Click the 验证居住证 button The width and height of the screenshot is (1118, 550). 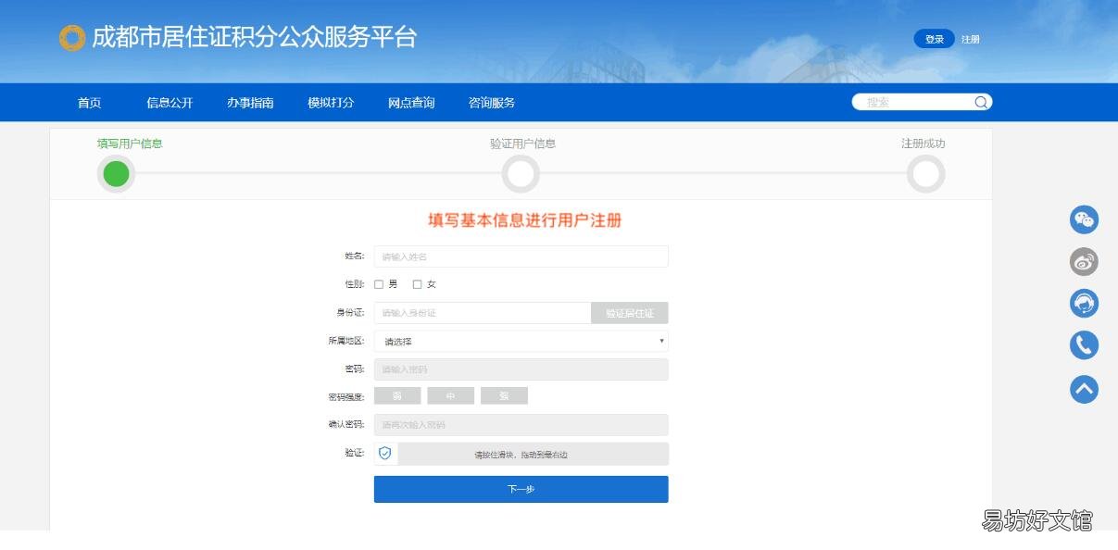[630, 313]
